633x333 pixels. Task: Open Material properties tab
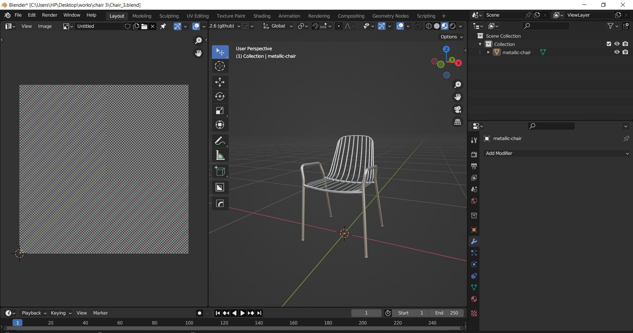[474, 299]
